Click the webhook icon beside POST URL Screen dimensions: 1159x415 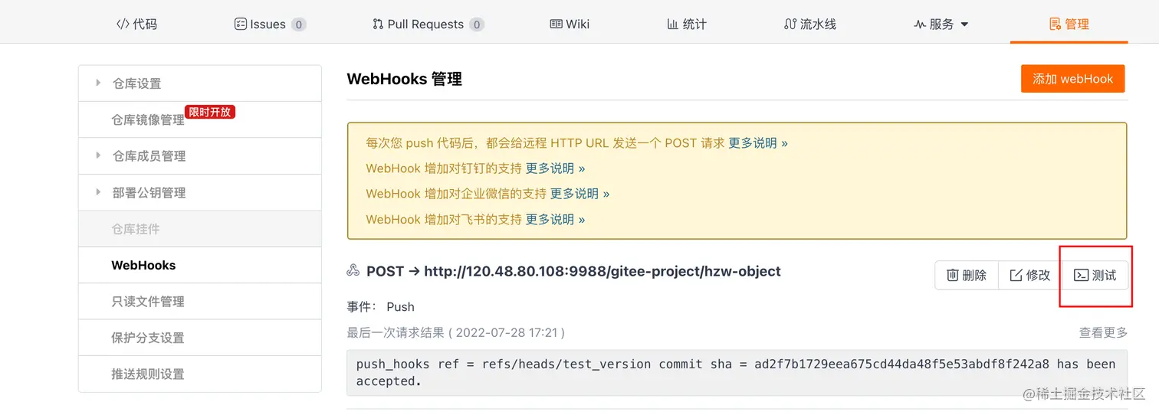pos(353,271)
